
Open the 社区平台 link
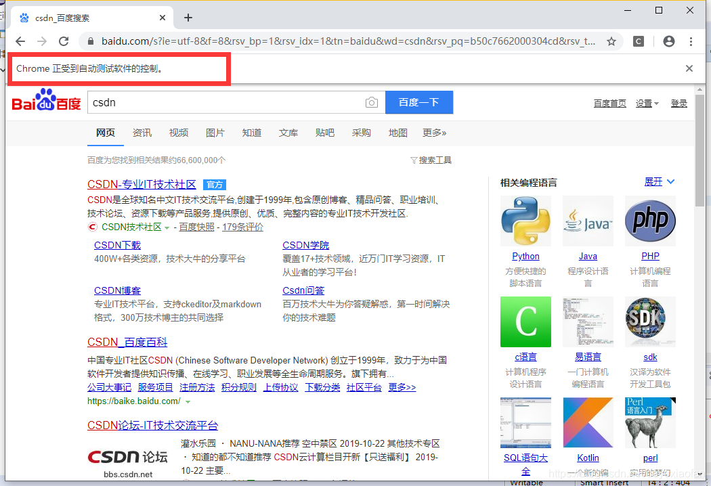364,388
